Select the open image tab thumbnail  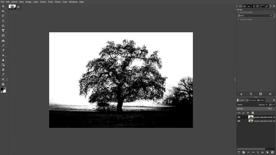[x=12, y=7]
